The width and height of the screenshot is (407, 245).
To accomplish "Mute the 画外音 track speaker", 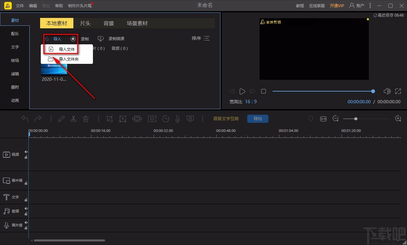I will 26,223.
